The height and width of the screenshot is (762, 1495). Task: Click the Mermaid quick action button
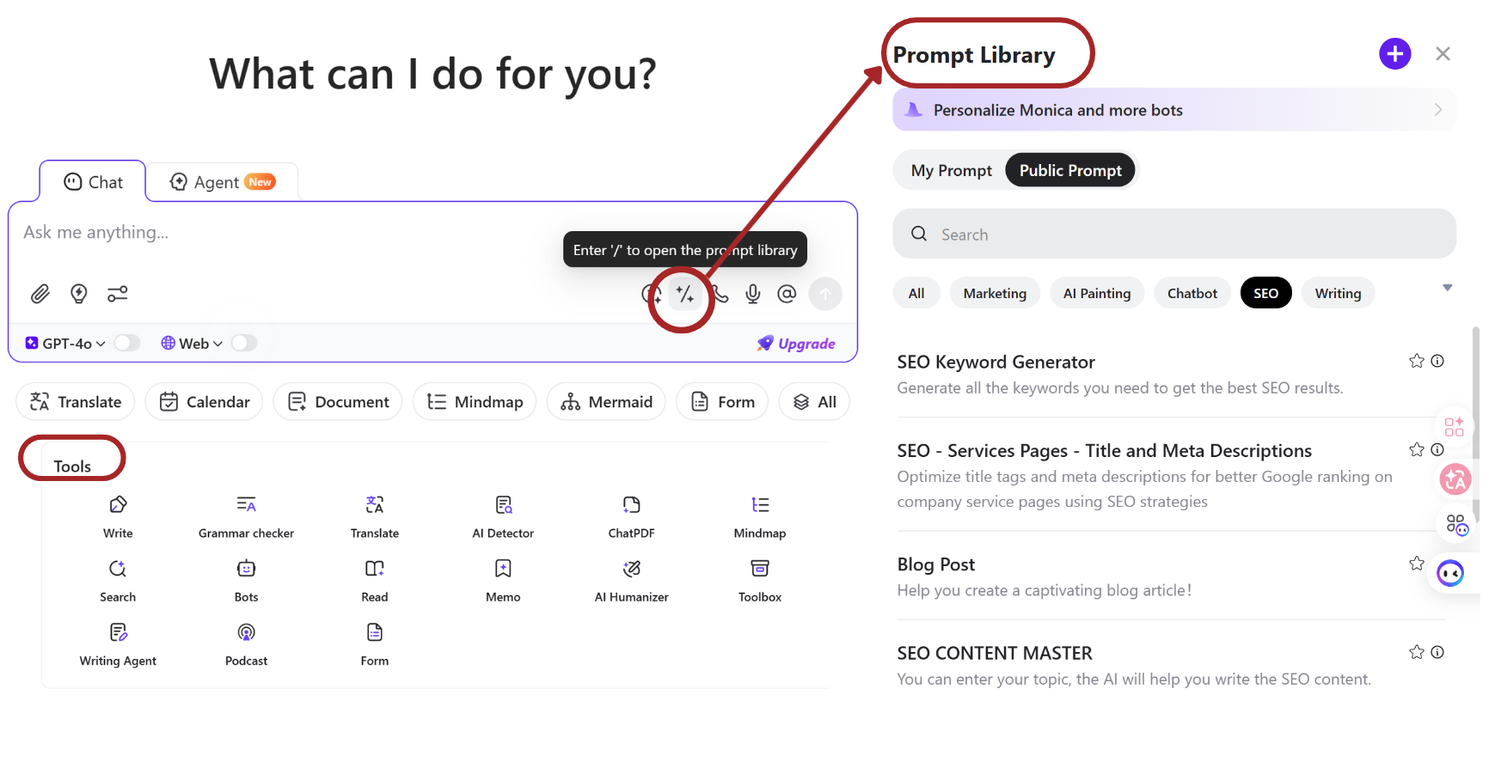tap(606, 401)
